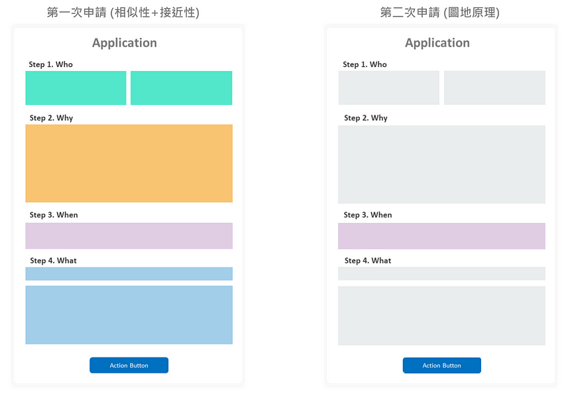This screenshot has height=398, width=566.
Task: Click 'Step 1. Who' label in right mockup
Action: 365,64
